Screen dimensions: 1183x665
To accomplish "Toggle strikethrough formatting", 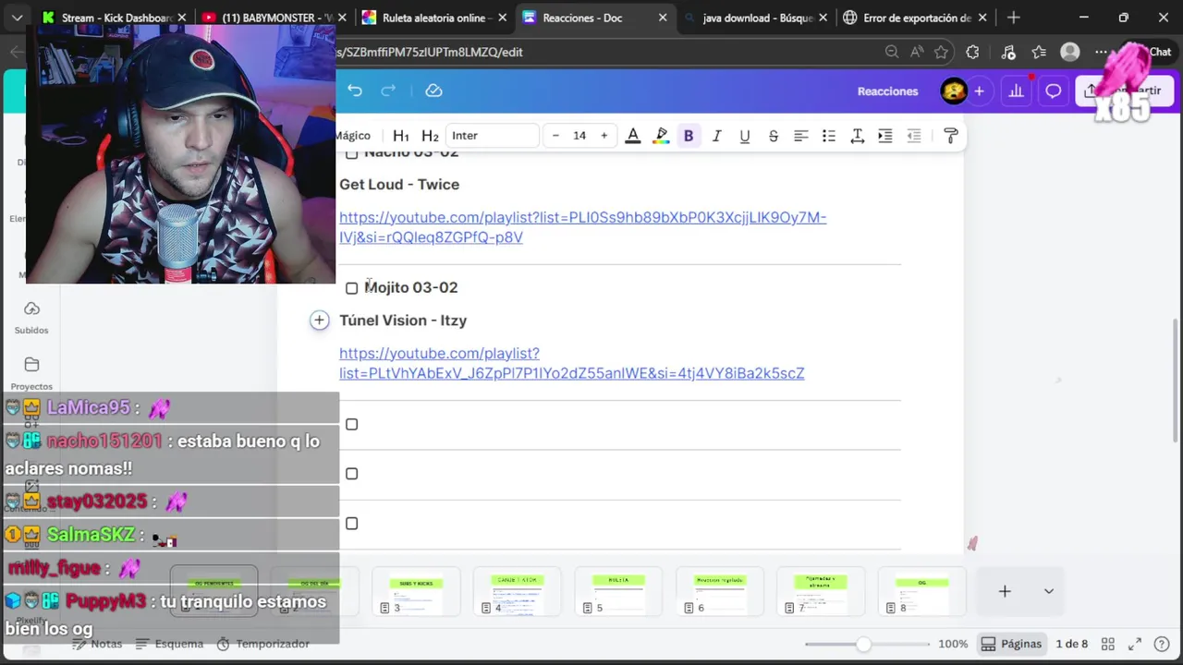I will pos(774,136).
